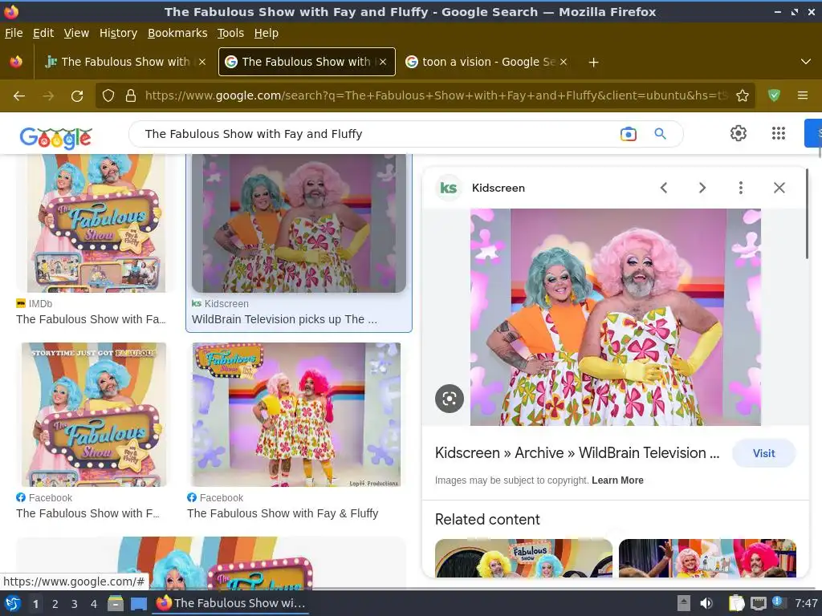Click the Google holiday logo
Screen dimensions: 822x616
point(55,138)
